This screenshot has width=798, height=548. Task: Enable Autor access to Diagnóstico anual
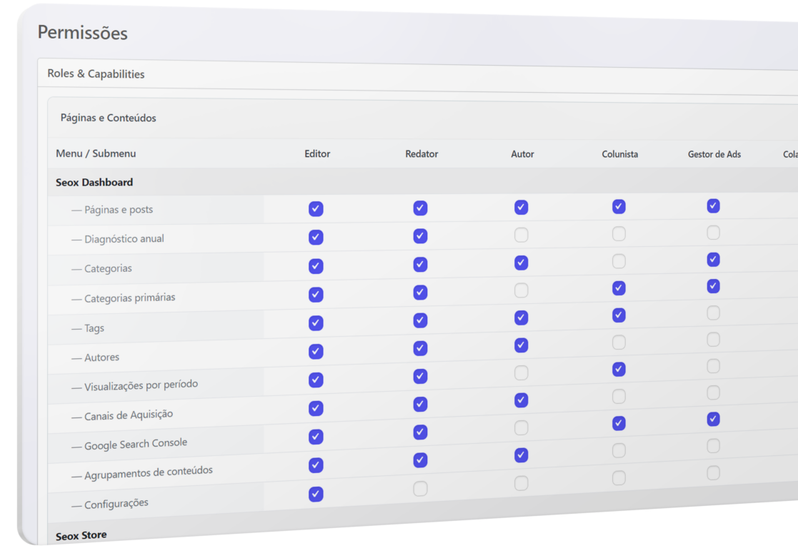[x=522, y=235]
